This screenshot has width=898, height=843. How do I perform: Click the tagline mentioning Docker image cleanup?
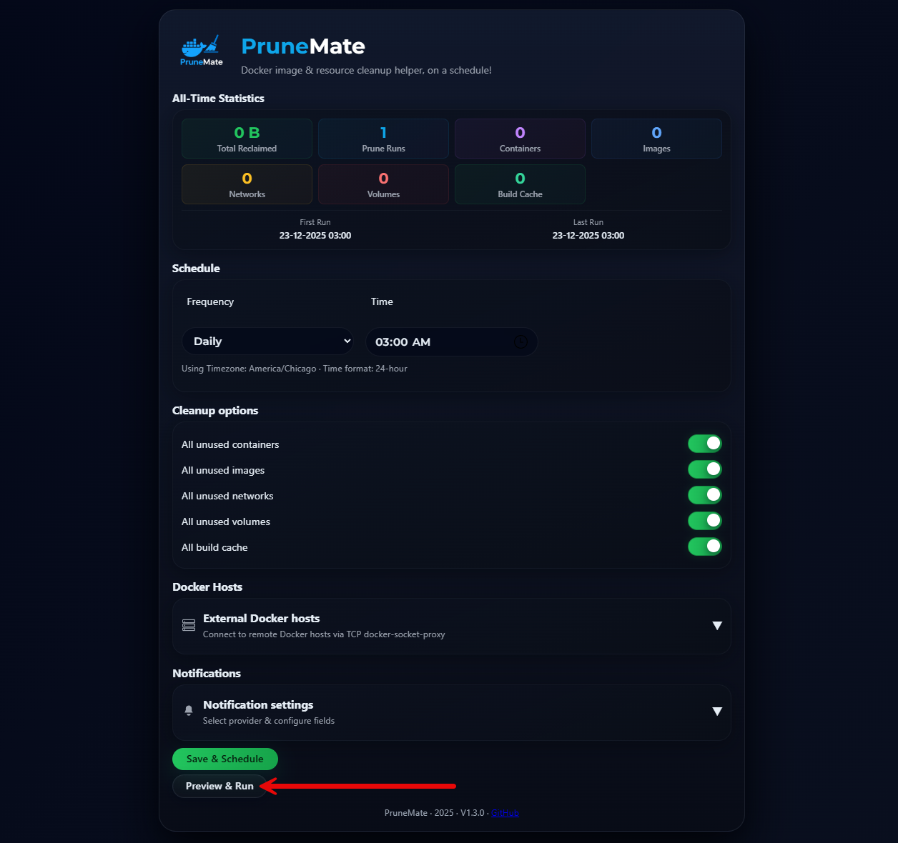pos(366,70)
